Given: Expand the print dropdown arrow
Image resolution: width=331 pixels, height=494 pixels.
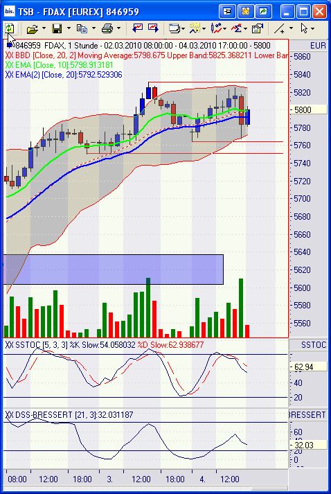Looking at the screenshot, I should coord(118,28).
